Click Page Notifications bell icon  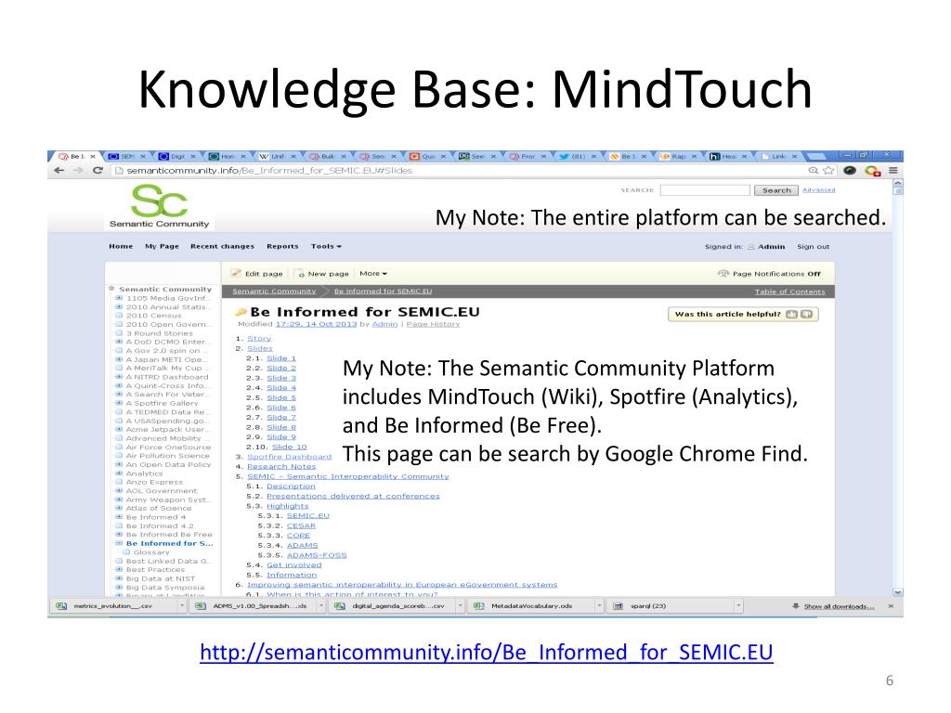click(x=723, y=274)
